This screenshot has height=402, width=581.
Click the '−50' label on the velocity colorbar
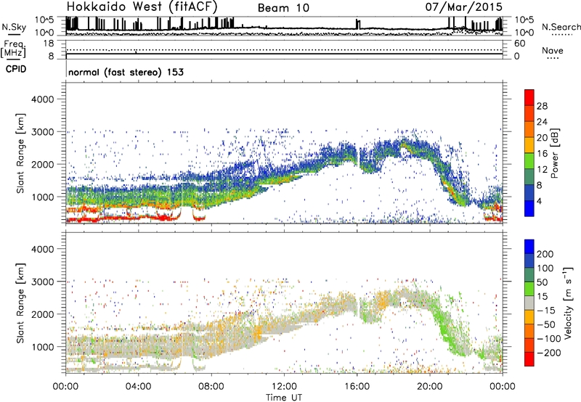[x=546, y=324]
